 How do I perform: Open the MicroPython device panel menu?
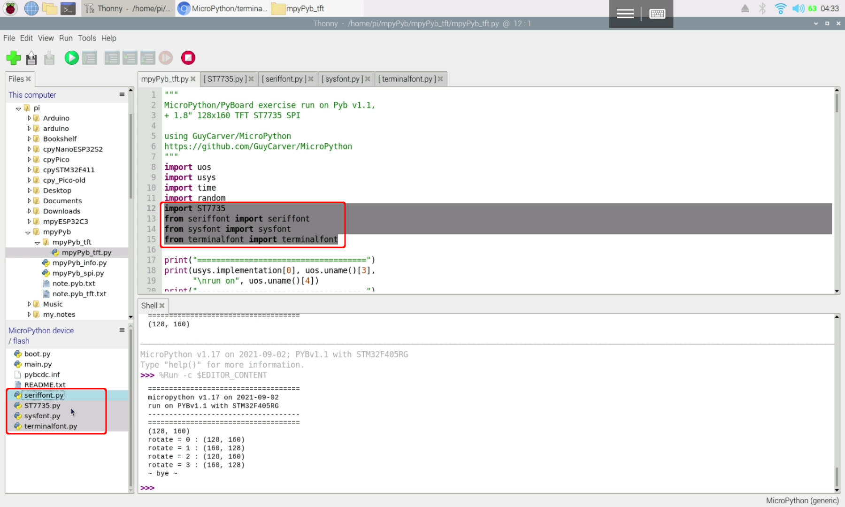(121, 330)
